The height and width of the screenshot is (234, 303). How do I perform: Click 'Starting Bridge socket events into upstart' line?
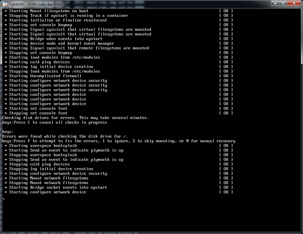coord(58,188)
